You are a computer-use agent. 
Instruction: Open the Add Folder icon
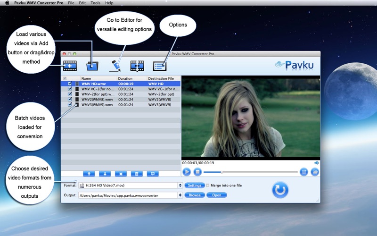pos(92,66)
